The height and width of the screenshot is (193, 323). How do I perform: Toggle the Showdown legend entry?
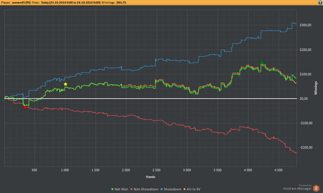coord(171,189)
